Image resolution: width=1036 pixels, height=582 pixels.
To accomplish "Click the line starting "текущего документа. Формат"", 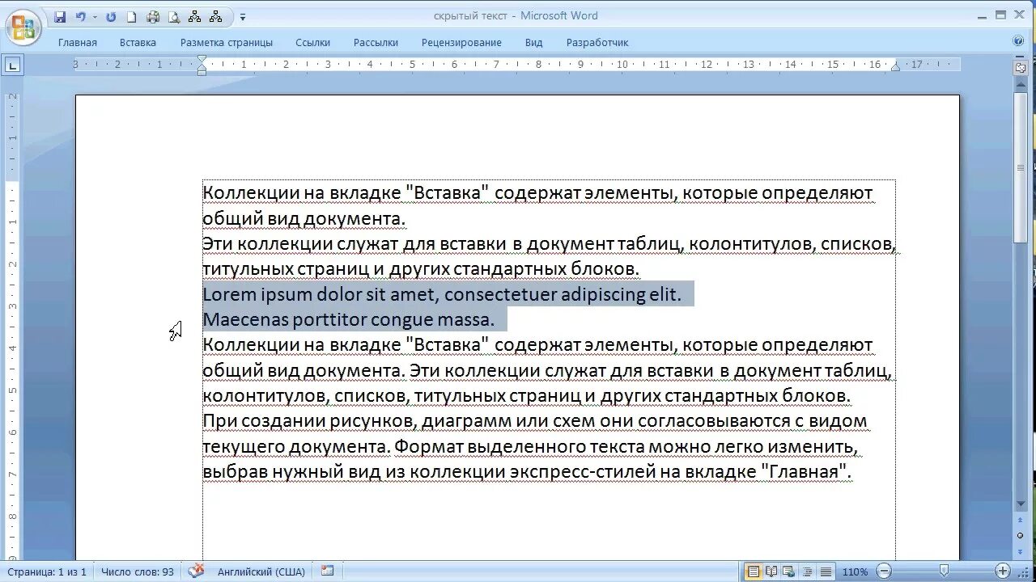I will coord(530,446).
